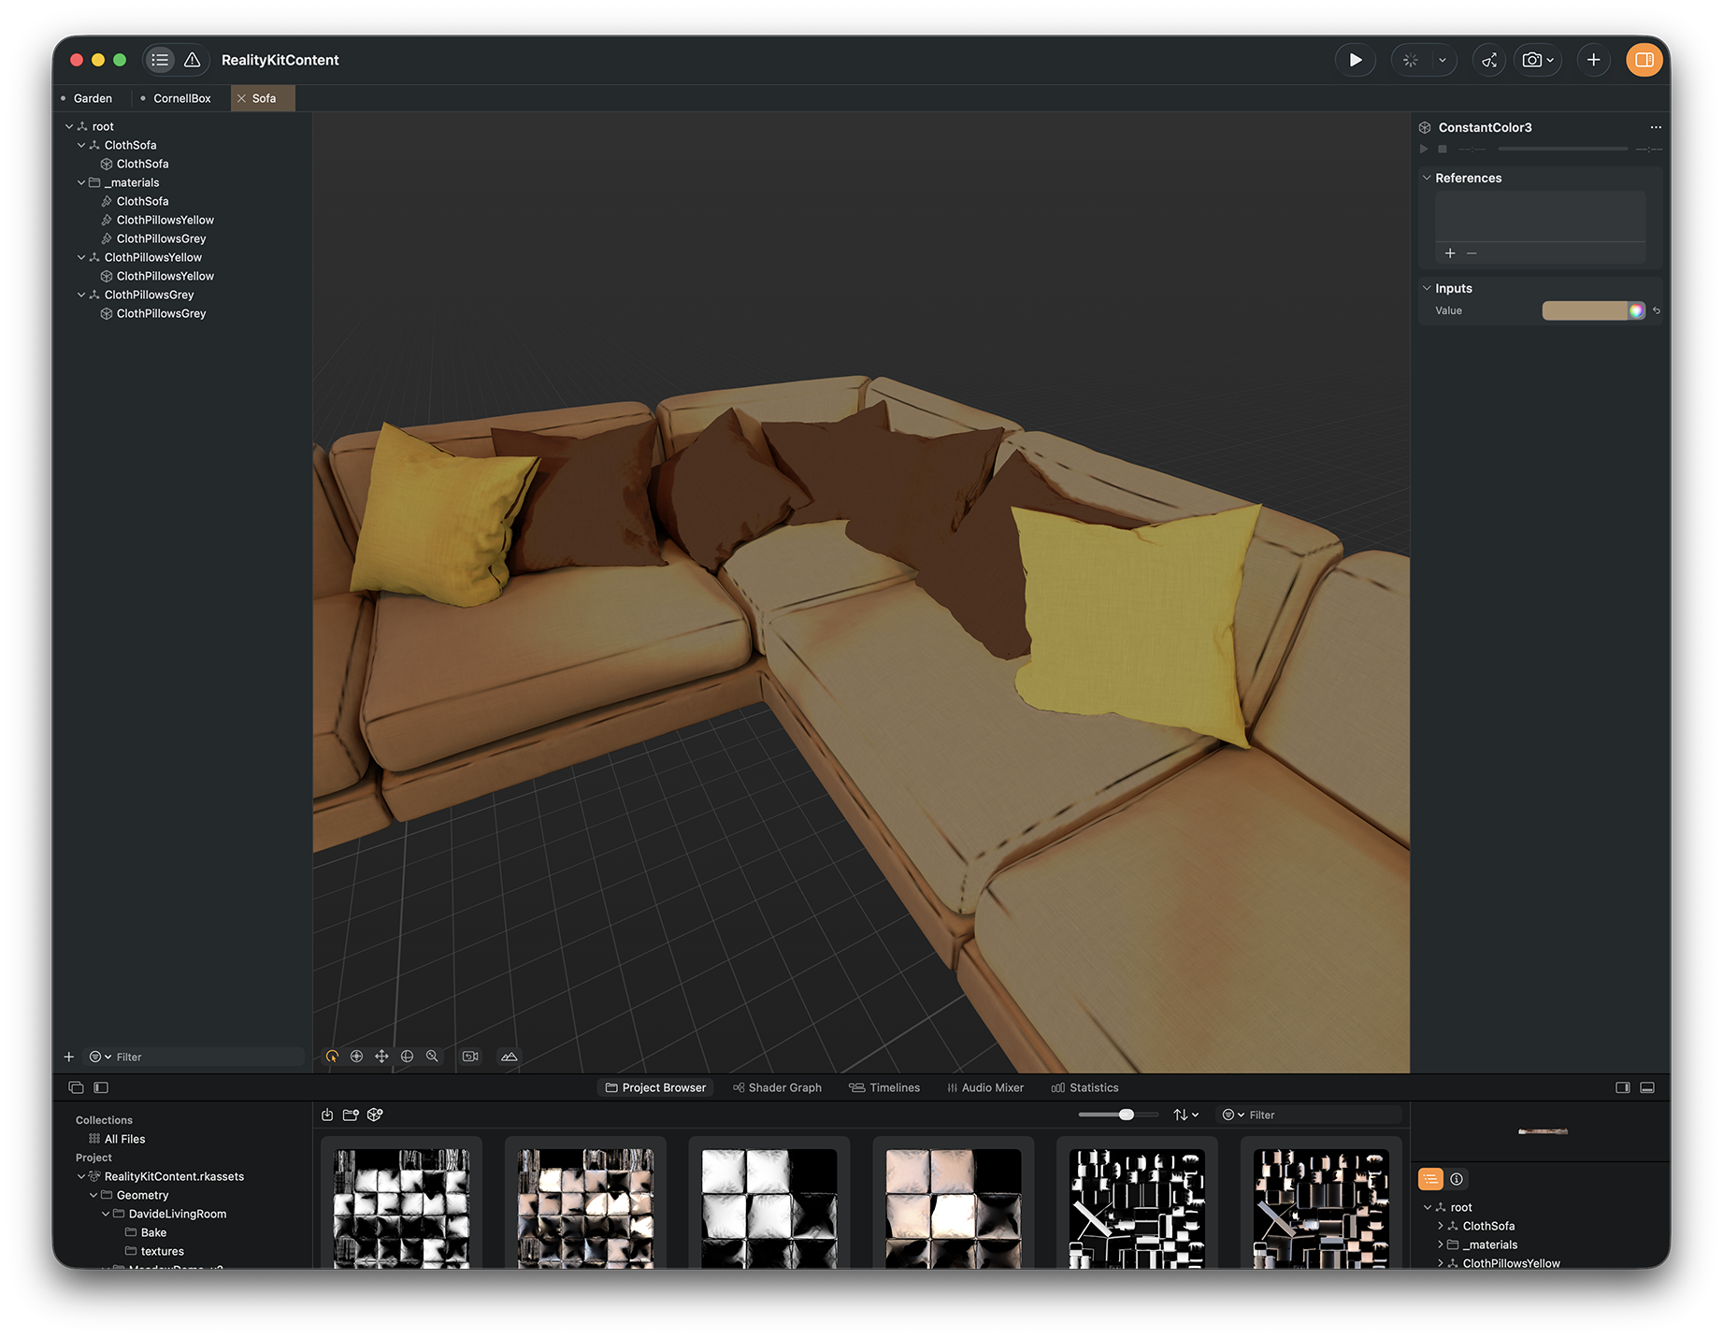This screenshot has width=1723, height=1338.
Task: Toggle the bottom editor panel visibility
Action: [x=1647, y=1087]
